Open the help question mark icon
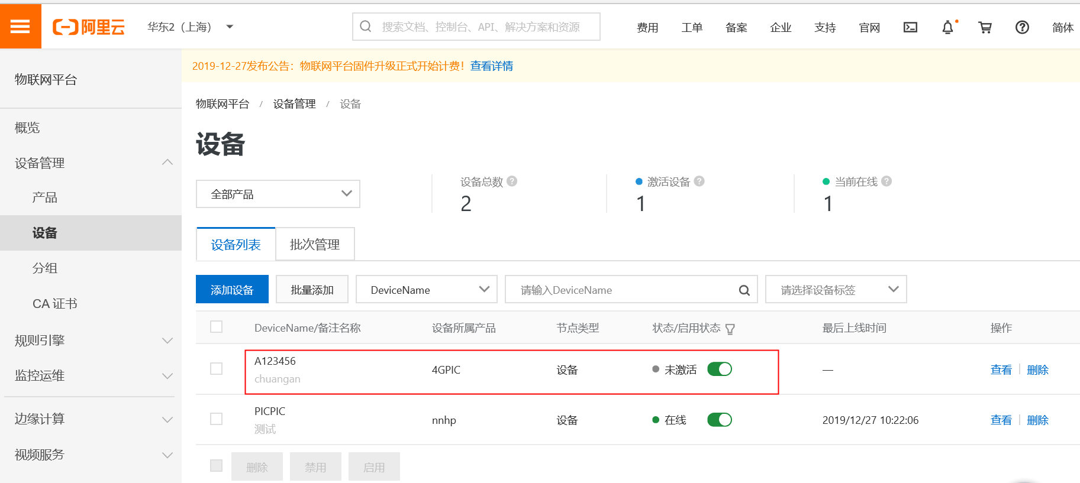Viewport: 1080px width, 483px height. 1022,27
